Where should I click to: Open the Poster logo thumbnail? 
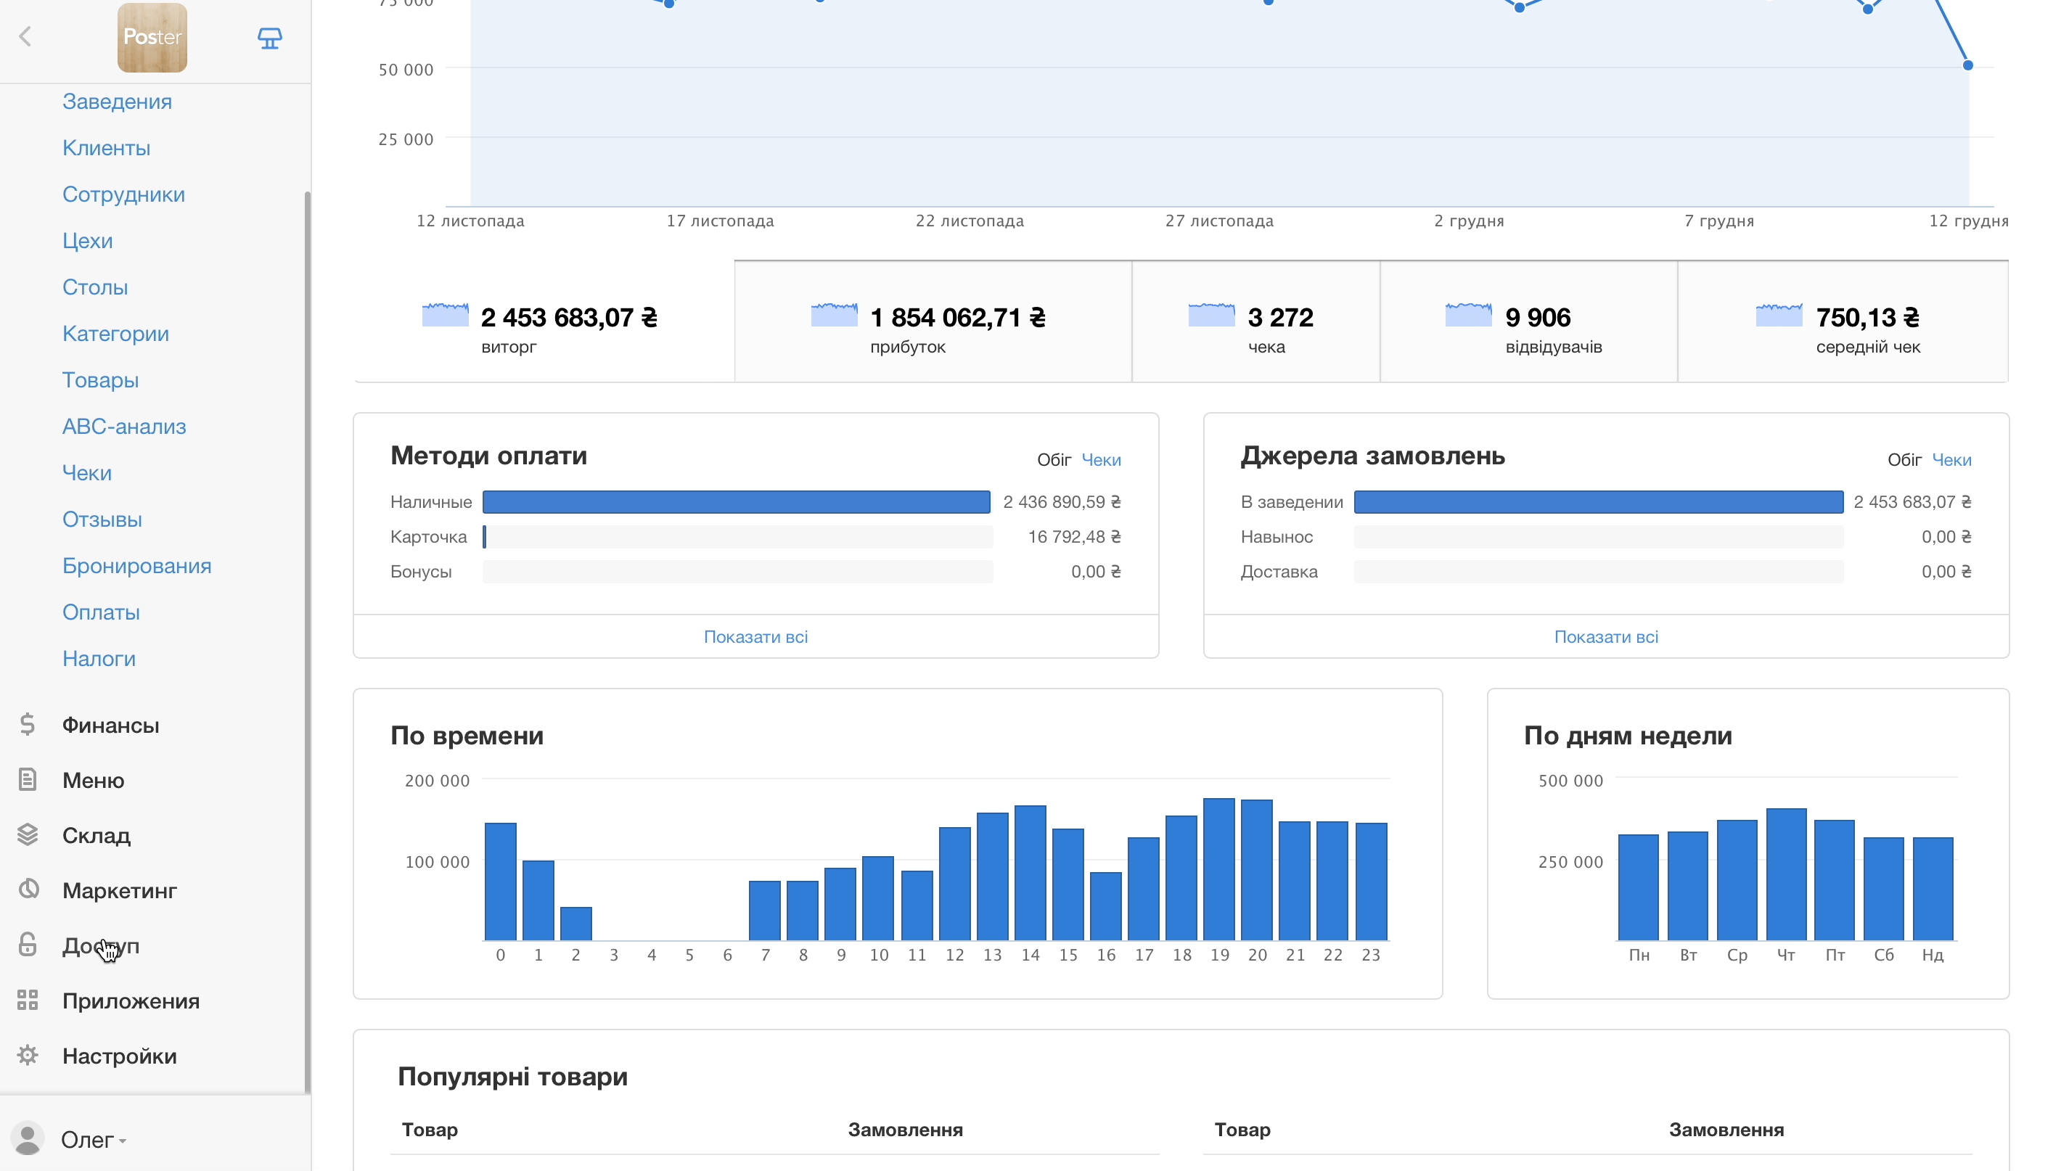pyautogui.click(x=152, y=37)
